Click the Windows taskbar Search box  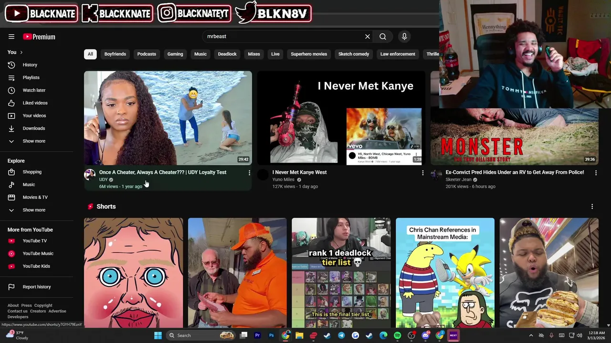[201, 335]
